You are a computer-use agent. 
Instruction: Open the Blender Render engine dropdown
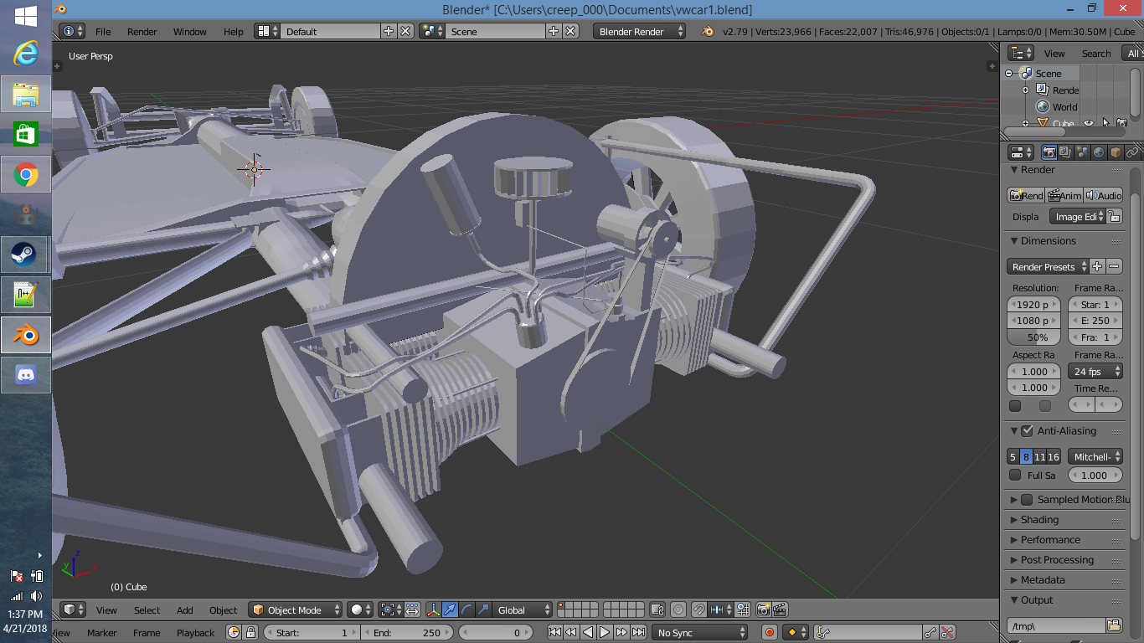coord(640,31)
